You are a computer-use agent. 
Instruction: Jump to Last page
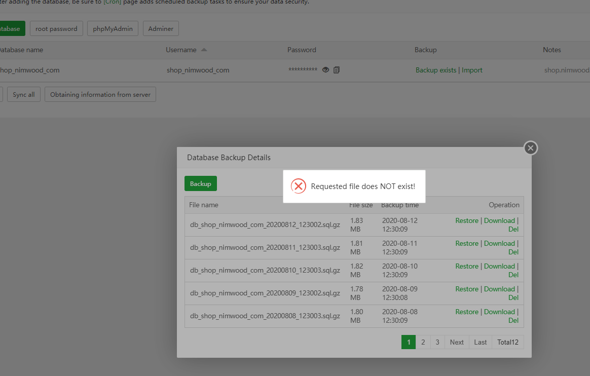pos(480,342)
